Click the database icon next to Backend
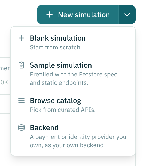Viewport: 146px width, 166px height. point(21,127)
